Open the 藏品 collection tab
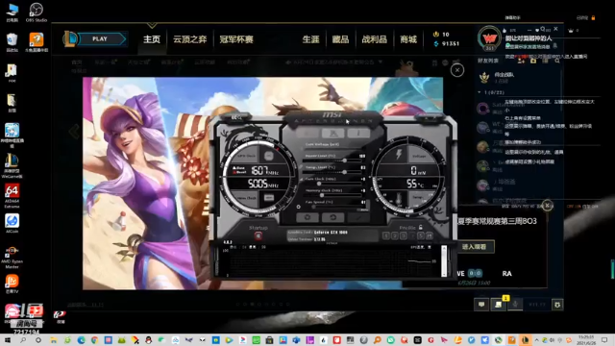 pyautogui.click(x=340, y=39)
